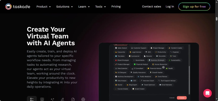Select the sparkles AI feature icon
Screen dimensions: 218x101
click(x=52, y=99)
